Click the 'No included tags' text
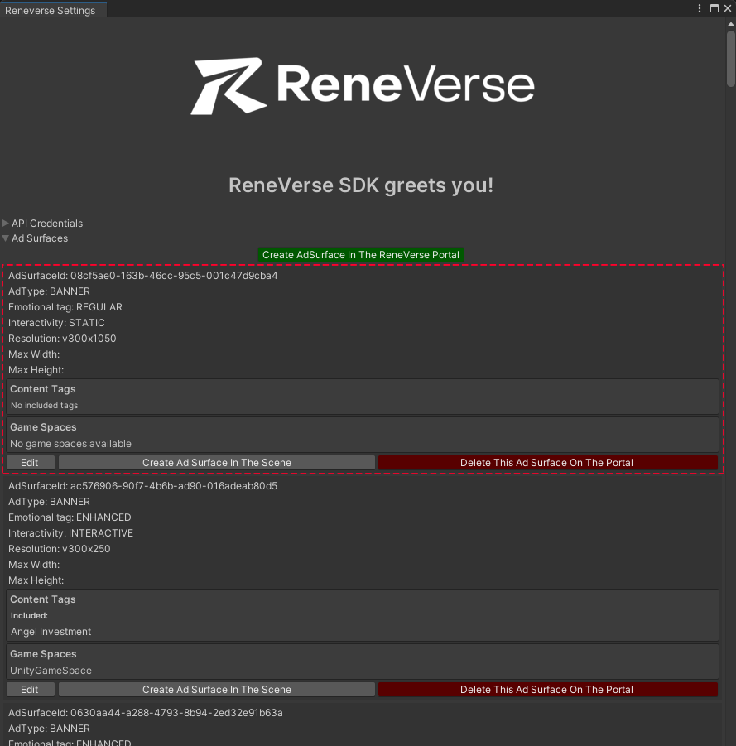This screenshot has height=746, width=736. point(44,406)
